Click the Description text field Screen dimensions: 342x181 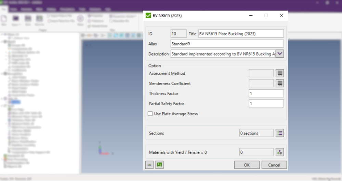[223, 54]
